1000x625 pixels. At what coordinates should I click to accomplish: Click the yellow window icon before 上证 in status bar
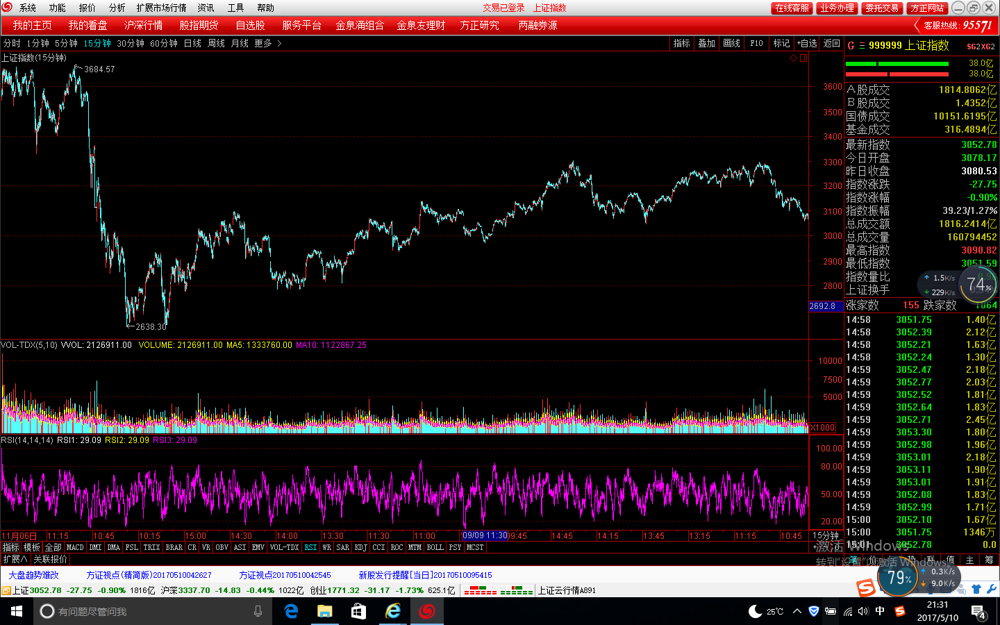(6, 590)
